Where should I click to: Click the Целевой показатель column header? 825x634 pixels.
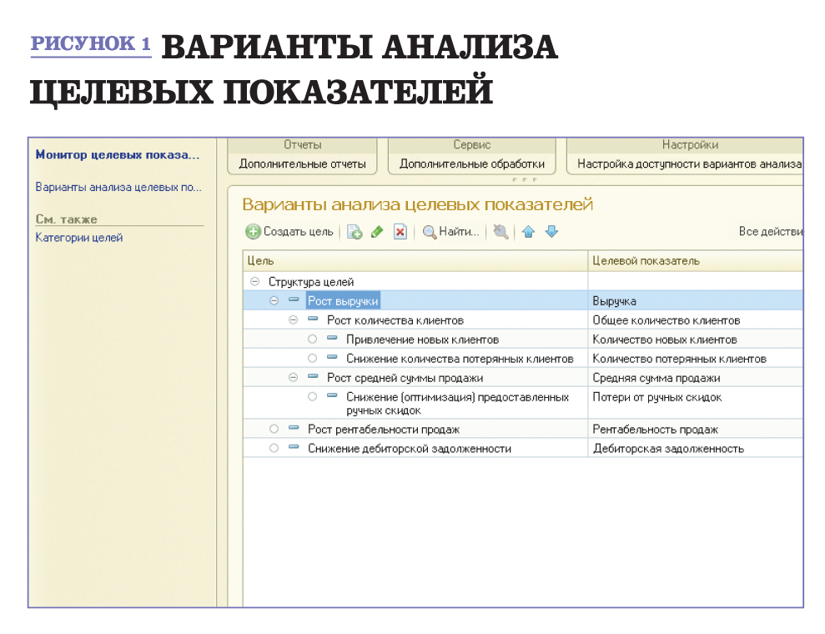[x=695, y=260]
